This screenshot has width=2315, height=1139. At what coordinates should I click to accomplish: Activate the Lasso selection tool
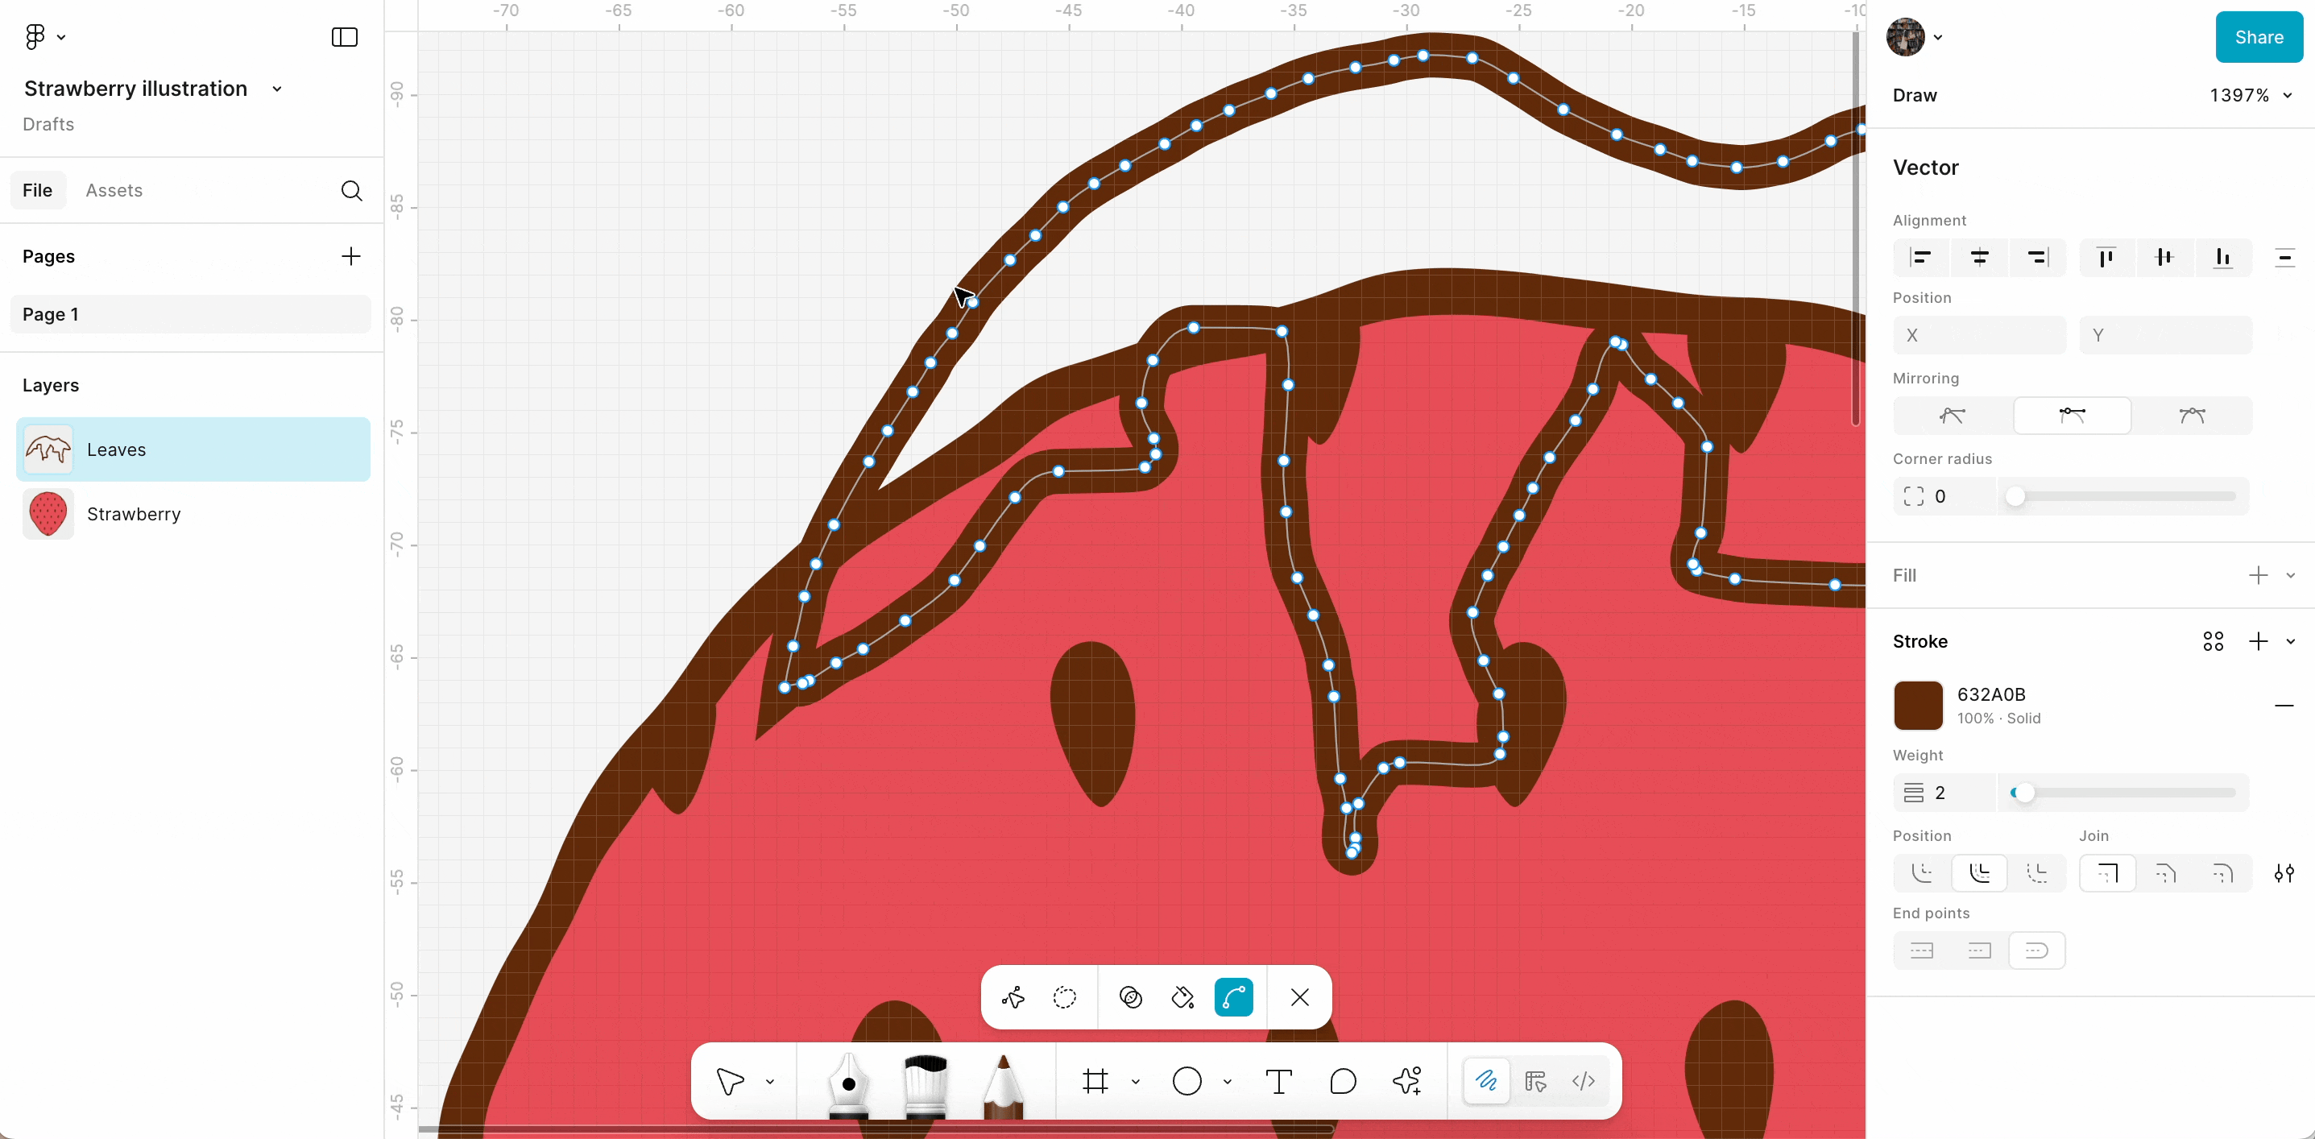1064,997
